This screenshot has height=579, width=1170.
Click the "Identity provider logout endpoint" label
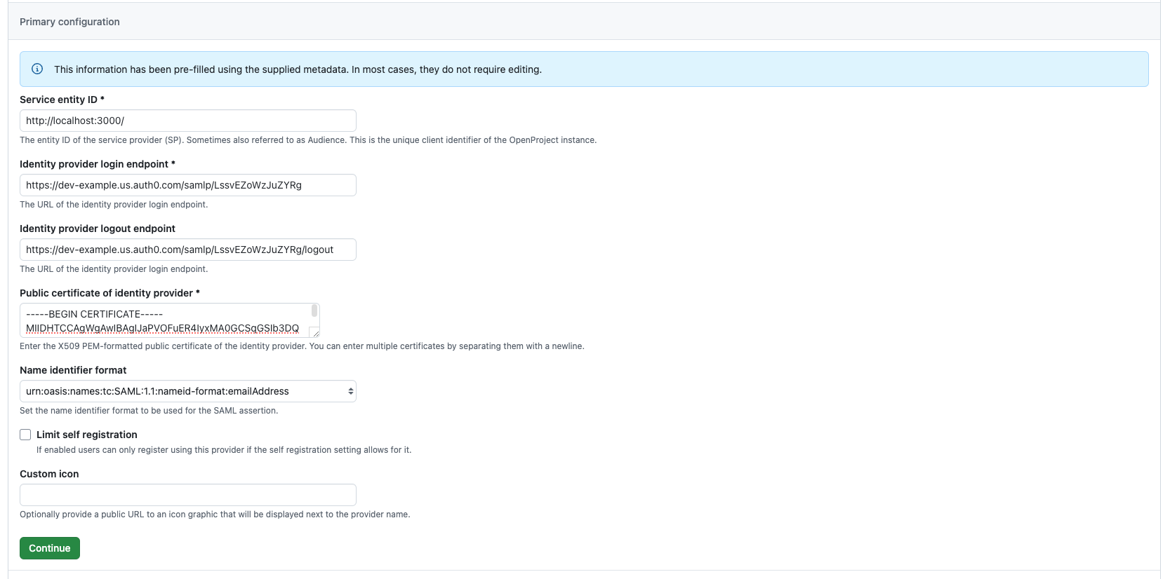click(x=97, y=229)
